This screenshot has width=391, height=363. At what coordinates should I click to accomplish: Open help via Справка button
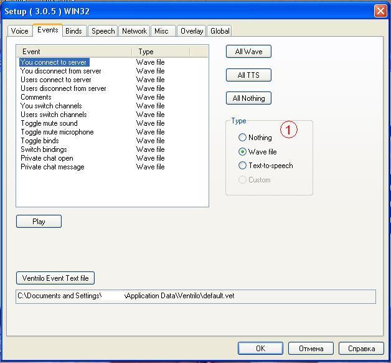tap(361, 348)
